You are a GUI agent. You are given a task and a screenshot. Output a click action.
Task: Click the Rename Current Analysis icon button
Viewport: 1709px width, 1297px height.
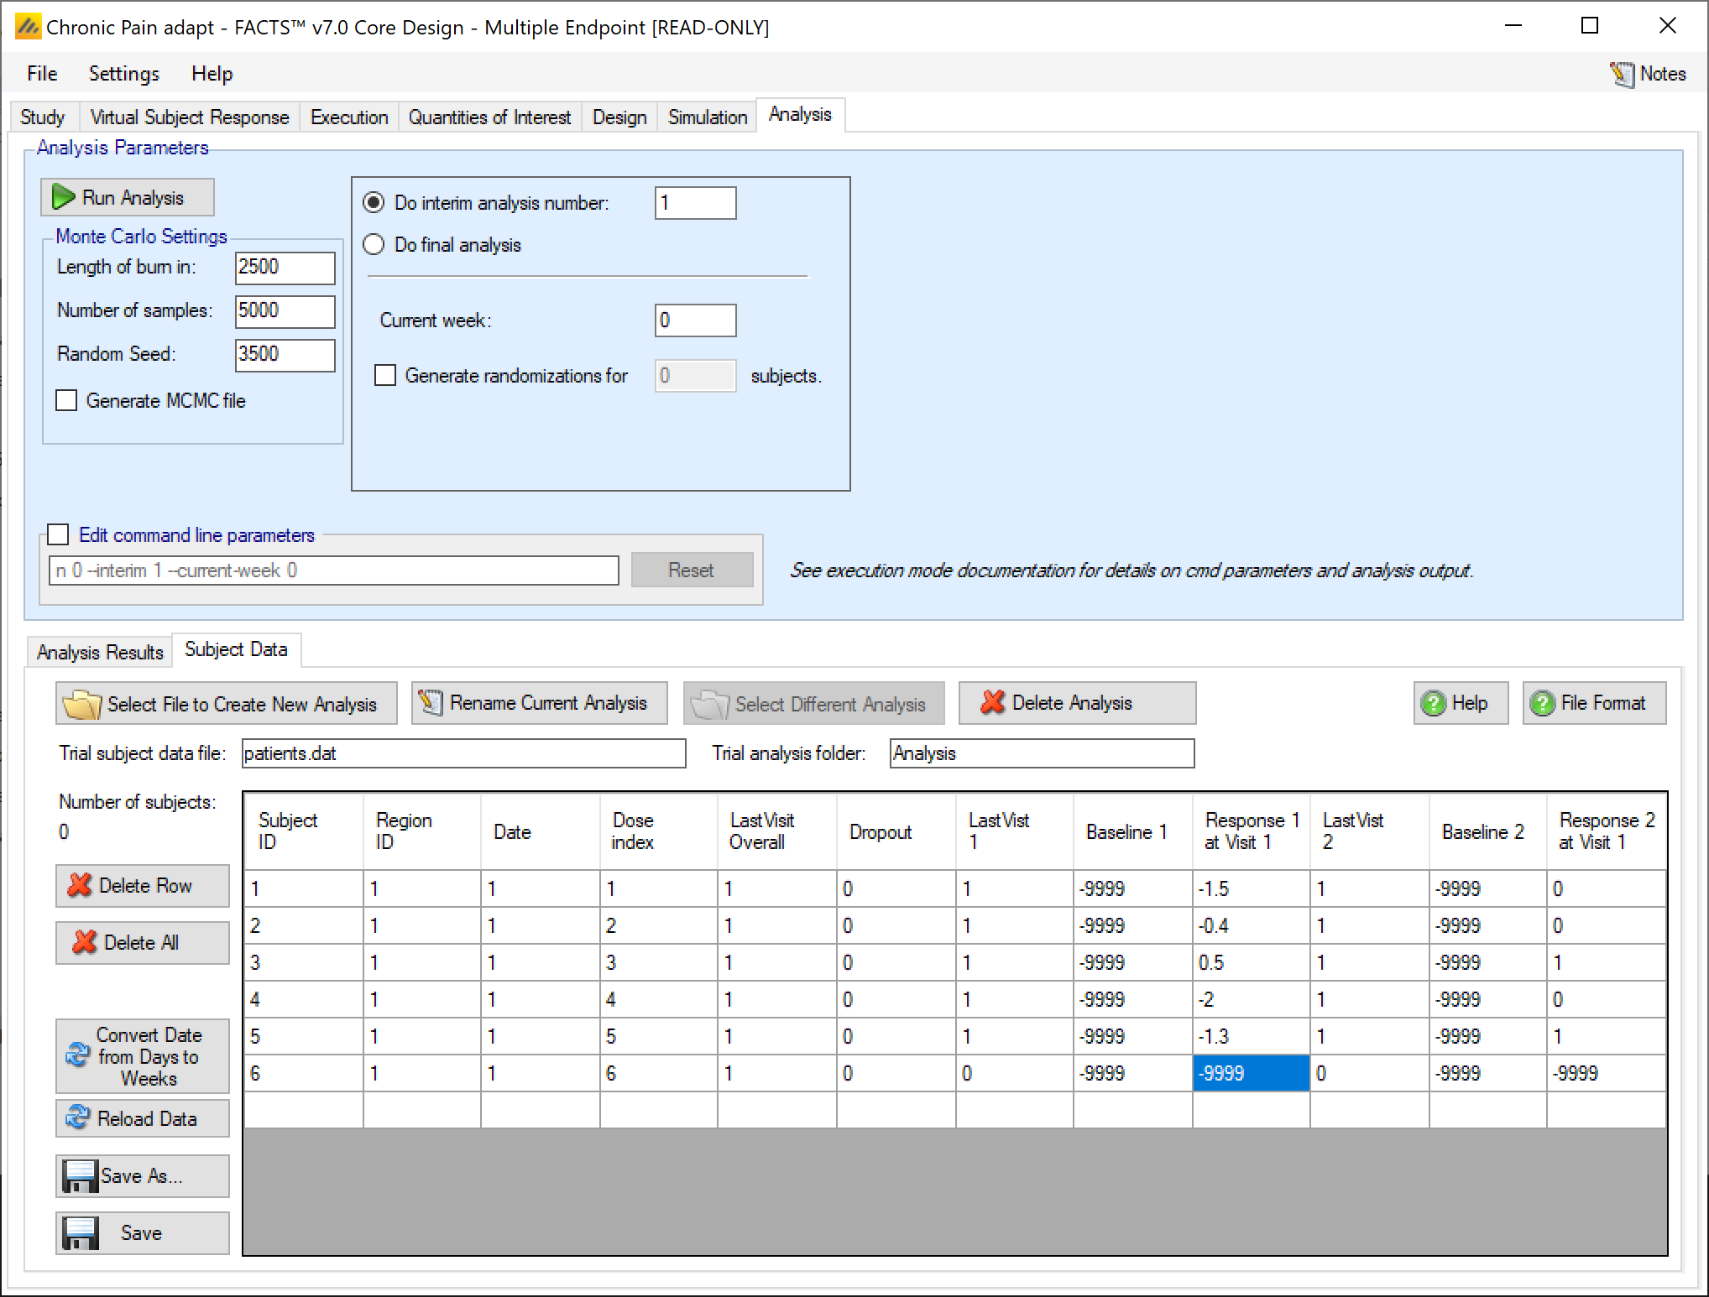(431, 702)
